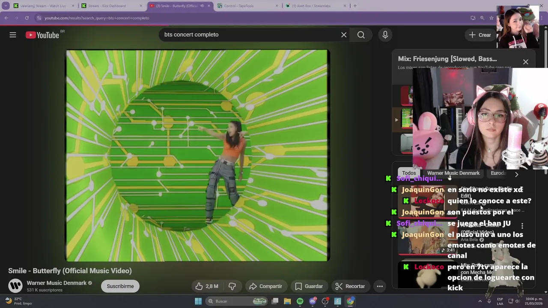548x308 pixels.
Task: Click the Windows taskbar Buscar search box
Action: click(x=235, y=301)
